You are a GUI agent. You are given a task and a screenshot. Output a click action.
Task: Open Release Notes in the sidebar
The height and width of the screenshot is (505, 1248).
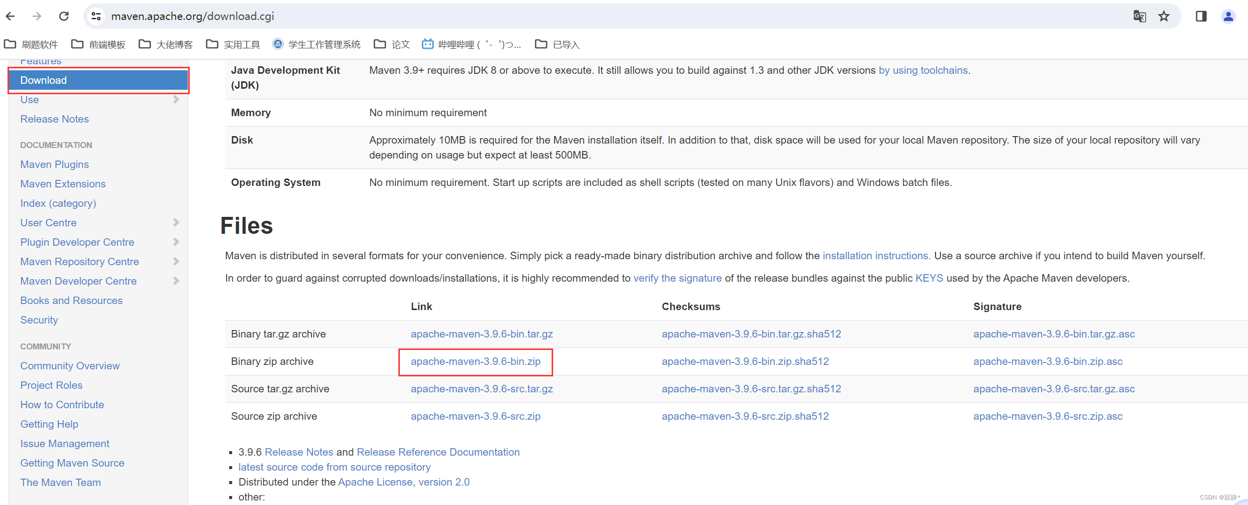point(54,119)
